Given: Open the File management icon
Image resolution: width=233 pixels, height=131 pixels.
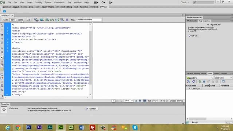Looking at the screenshot, I should pyautogui.click(x=47, y=20).
